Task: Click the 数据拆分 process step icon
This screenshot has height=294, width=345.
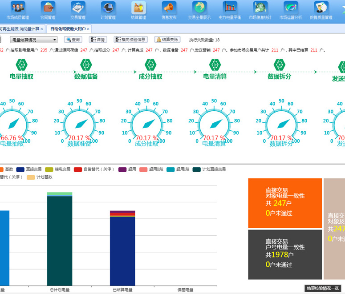Action: pos(280,65)
